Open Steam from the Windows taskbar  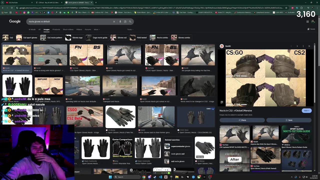[155, 177]
